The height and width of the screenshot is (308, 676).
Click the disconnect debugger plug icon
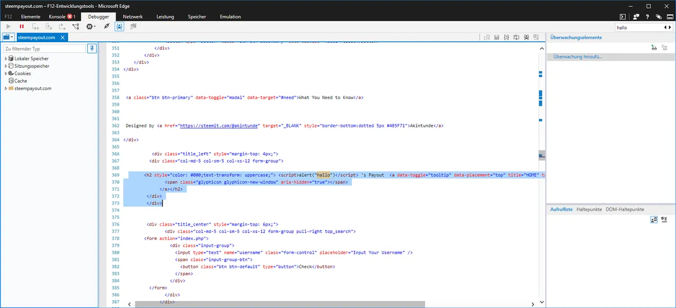pos(107,26)
